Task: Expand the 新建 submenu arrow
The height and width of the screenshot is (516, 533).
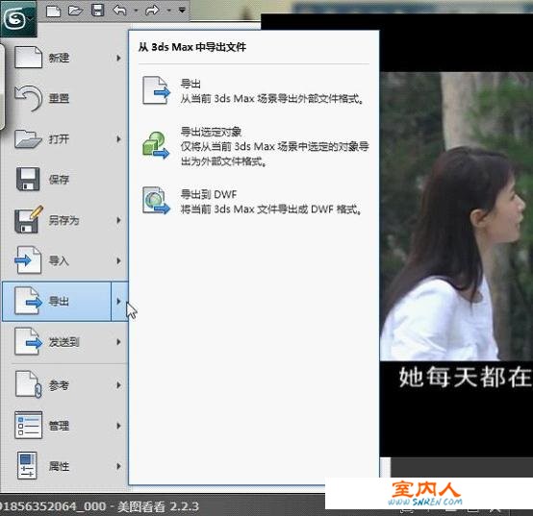Action: pos(118,58)
